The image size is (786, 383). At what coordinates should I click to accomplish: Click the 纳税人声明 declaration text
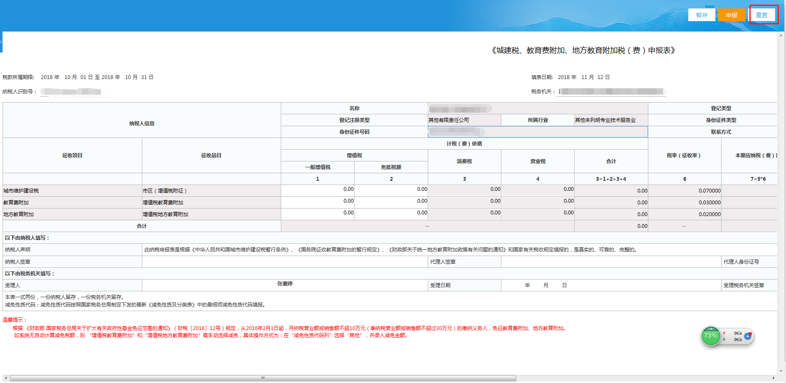391,250
